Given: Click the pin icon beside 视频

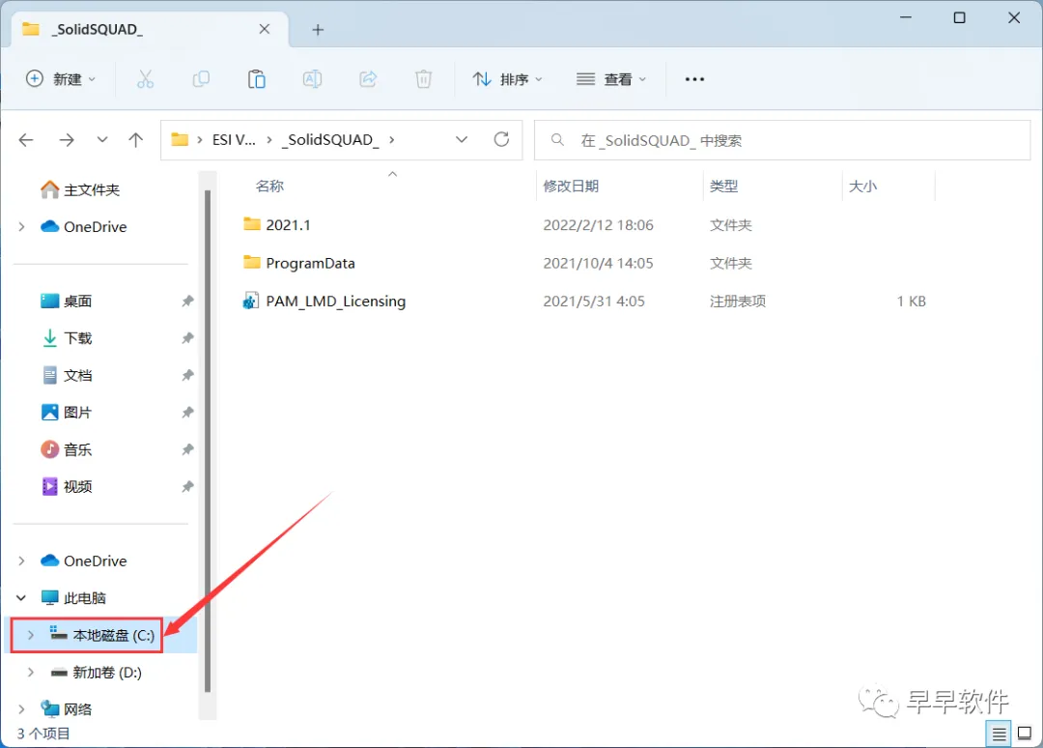Looking at the screenshot, I should click(x=187, y=486).
